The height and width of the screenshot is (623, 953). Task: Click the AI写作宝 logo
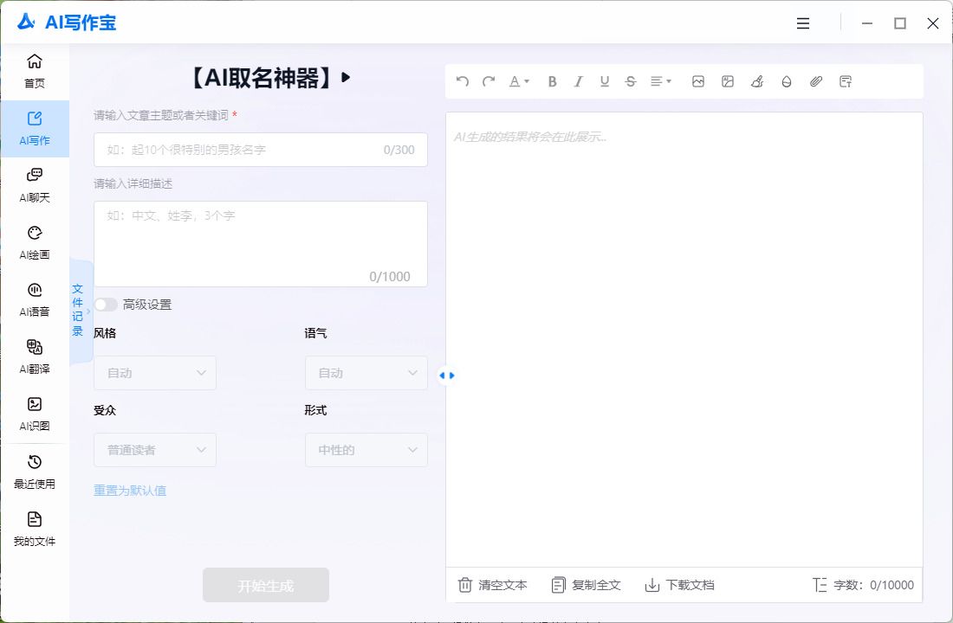(x=66, y=22)
